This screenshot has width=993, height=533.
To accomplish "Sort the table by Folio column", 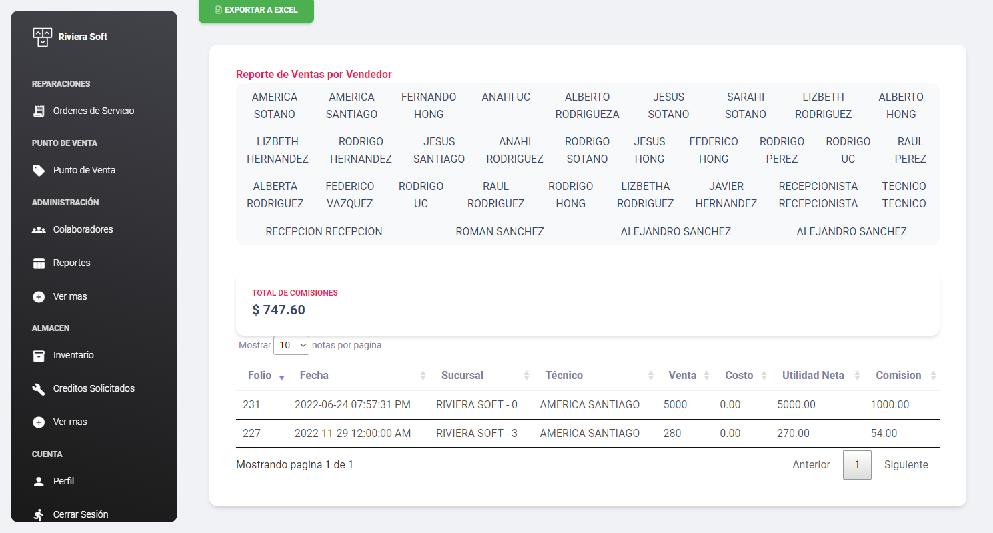I will [260, 376].
